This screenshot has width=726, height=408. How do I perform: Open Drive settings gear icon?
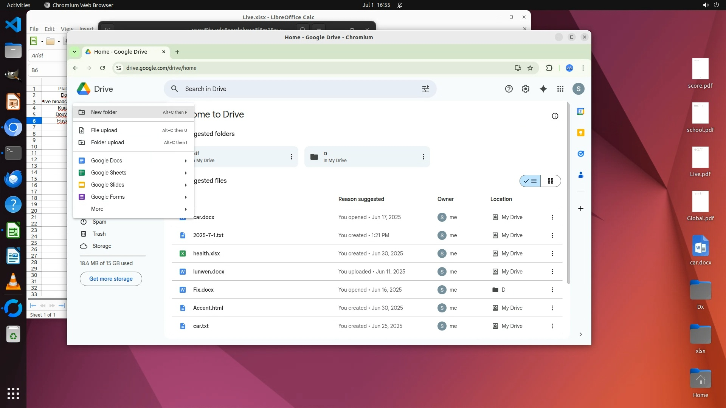point(526,89)
